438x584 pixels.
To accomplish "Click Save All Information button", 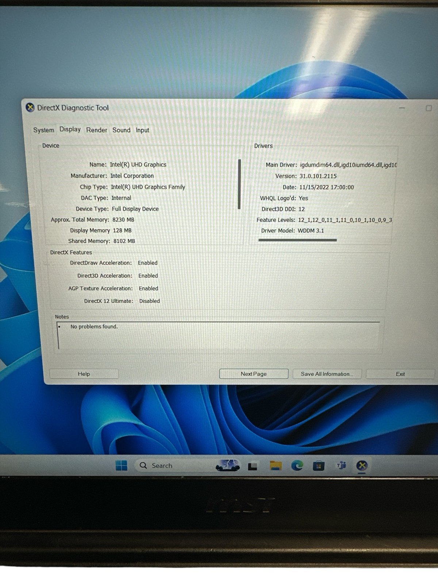I will tap(327, 374).
